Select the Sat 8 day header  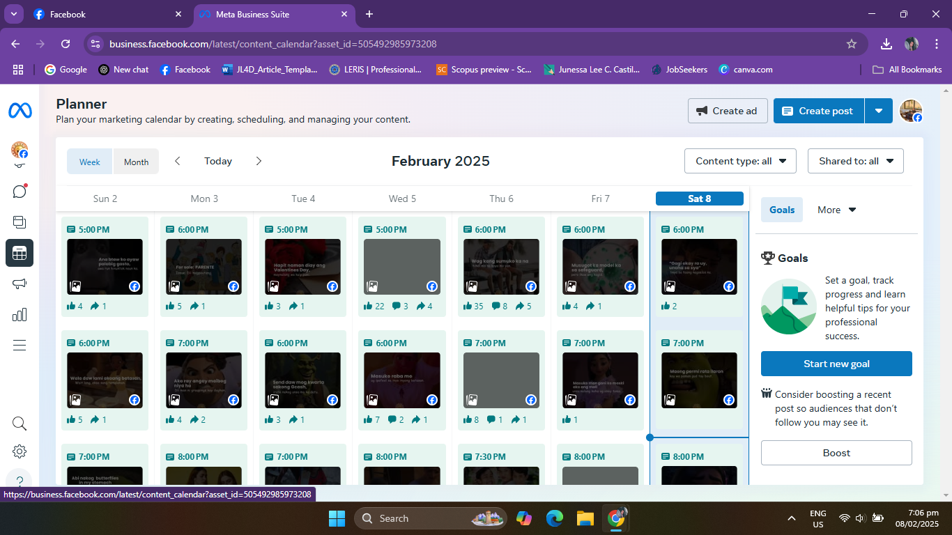[x=700, y=199]
